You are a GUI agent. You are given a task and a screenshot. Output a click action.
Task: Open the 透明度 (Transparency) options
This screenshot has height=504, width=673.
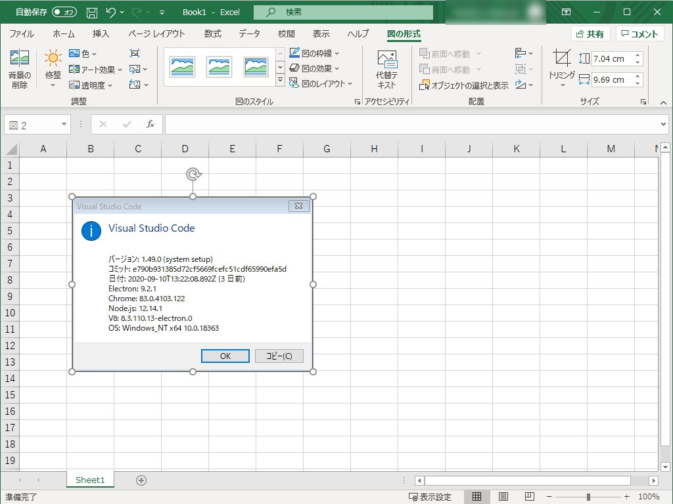(x=89, y=84)
